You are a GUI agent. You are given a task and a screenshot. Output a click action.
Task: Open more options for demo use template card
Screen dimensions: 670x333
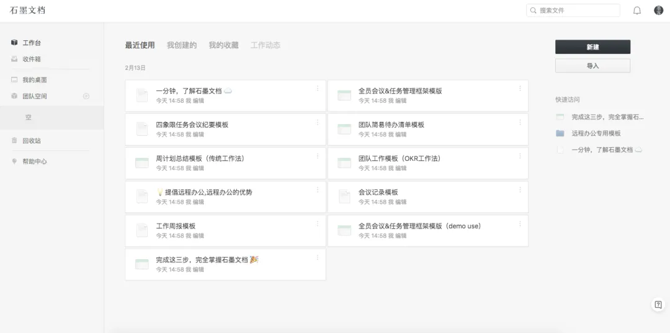(520, 223)
